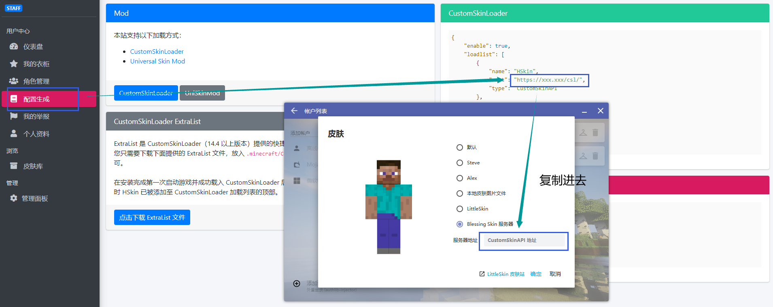Screen dimensions: 773x307
Task: Click the "enable": true line in config code
Action: [x=487, y=46]
